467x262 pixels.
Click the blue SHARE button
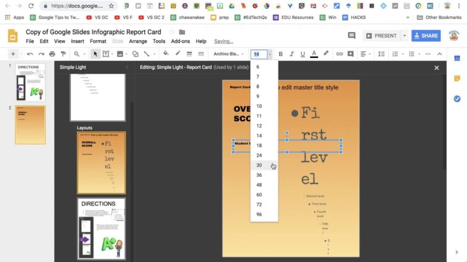426,36
